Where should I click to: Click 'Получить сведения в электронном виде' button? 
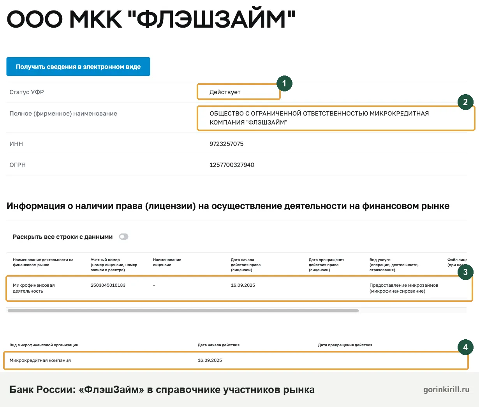pyautogui.click(x=78, y=67)
